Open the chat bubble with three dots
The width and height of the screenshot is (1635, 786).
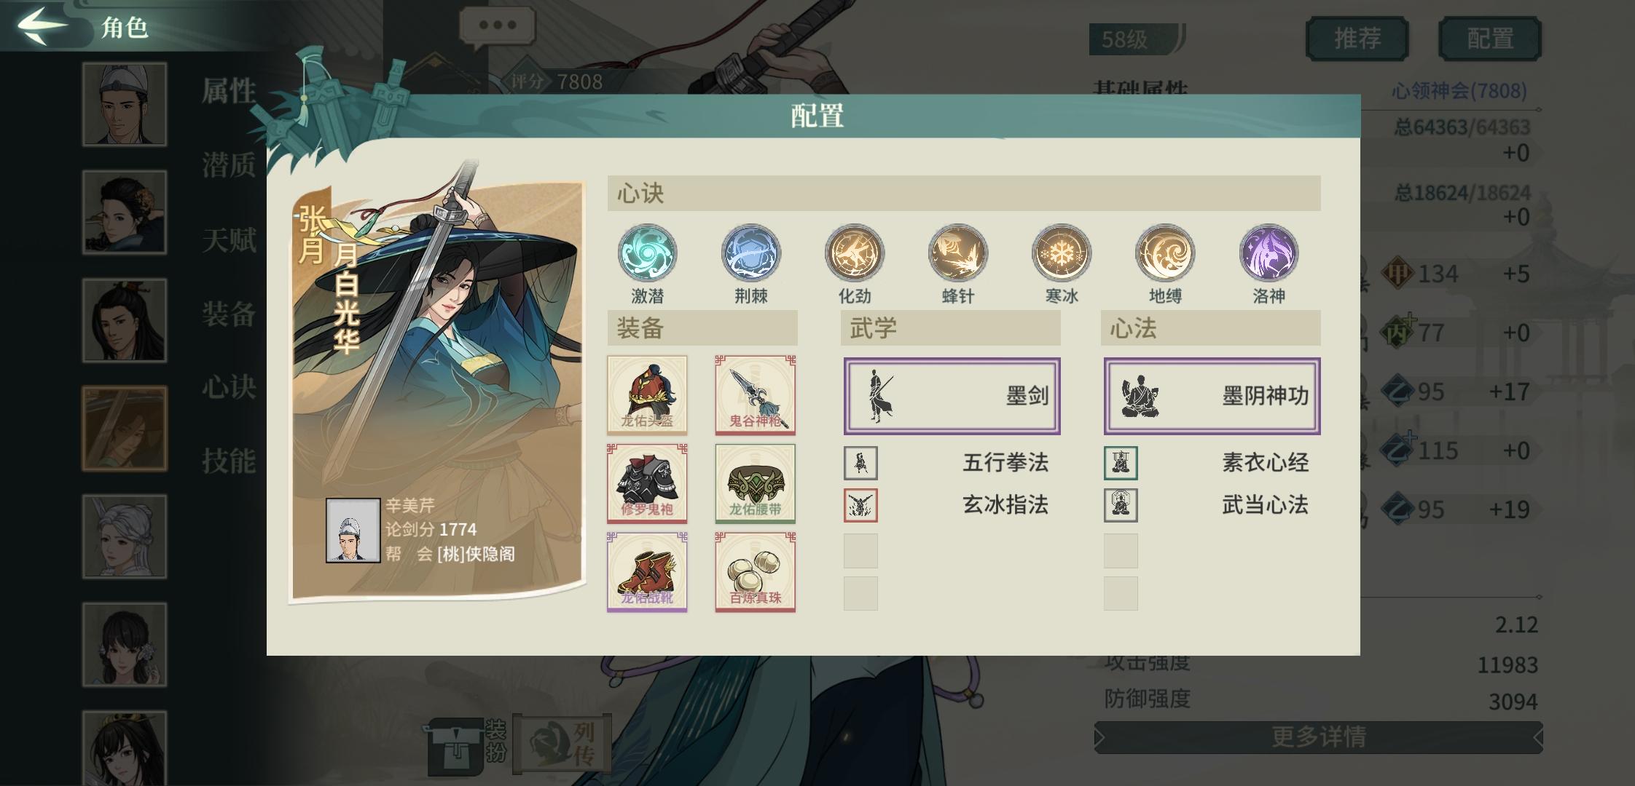point(497,26)
